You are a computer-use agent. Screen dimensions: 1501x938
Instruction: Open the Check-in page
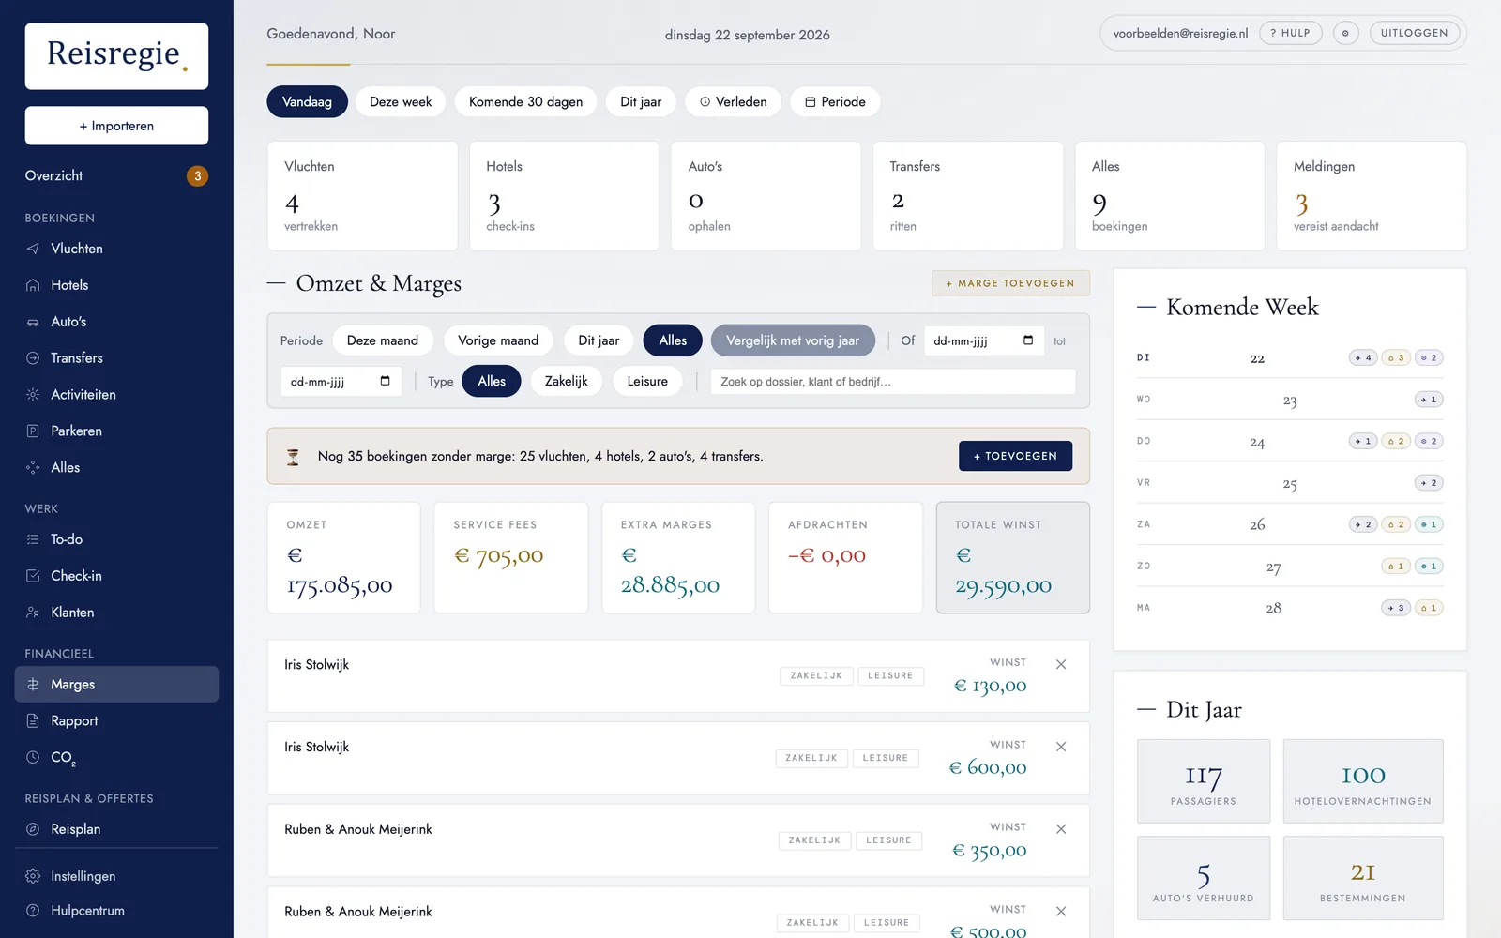(116, 576)
